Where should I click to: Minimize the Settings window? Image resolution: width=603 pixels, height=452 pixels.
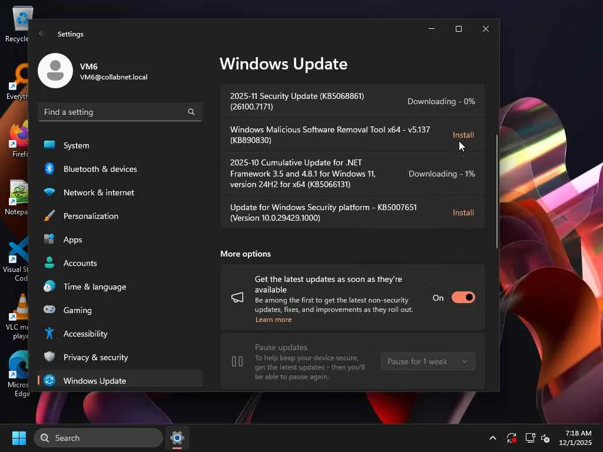(432, 29)
